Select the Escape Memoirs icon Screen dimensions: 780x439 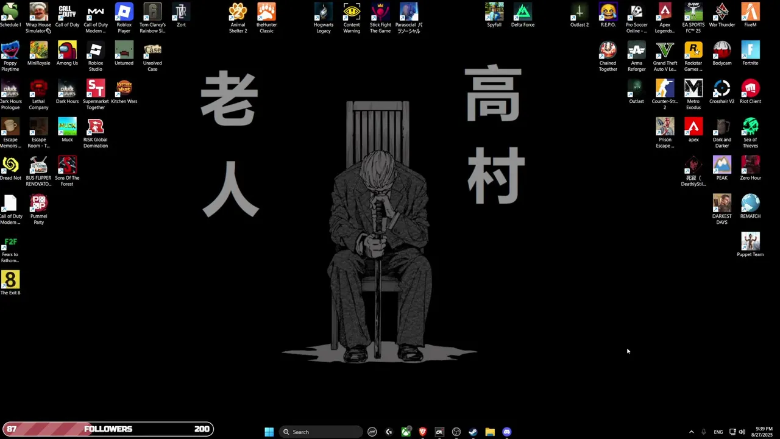10,134
